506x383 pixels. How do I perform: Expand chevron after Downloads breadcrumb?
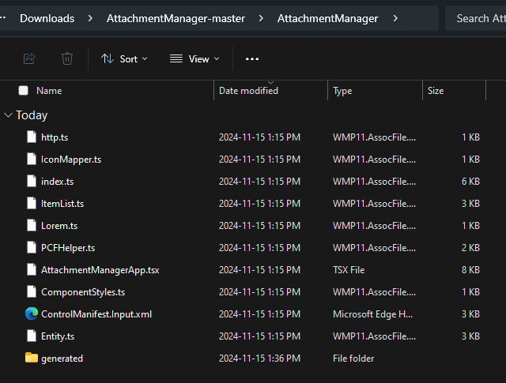click(90, 18)
